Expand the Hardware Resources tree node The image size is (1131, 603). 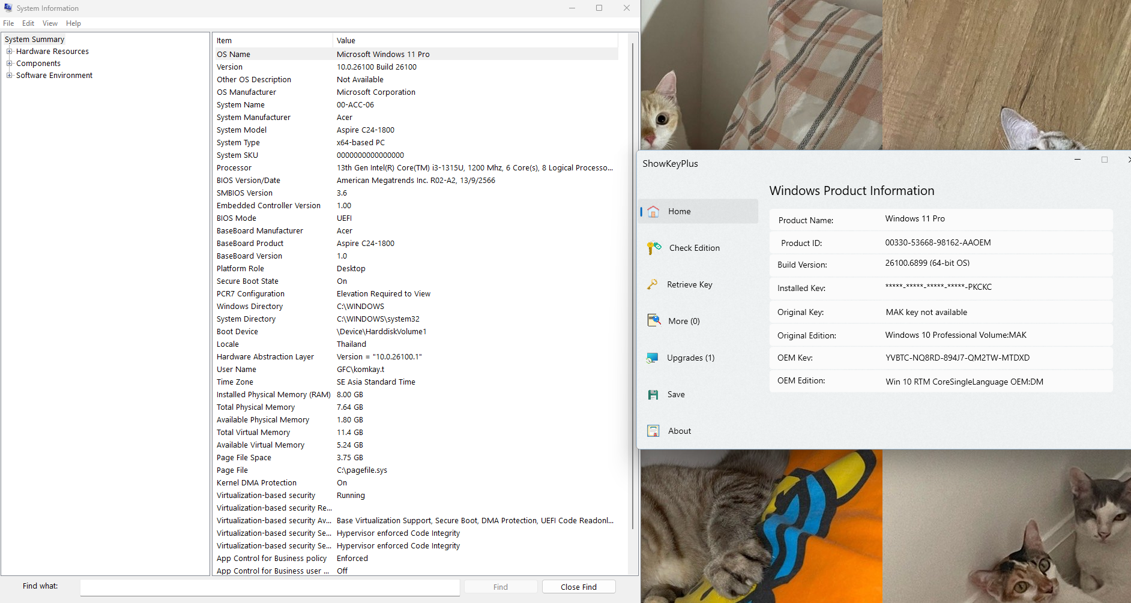[x=10, y=52]
